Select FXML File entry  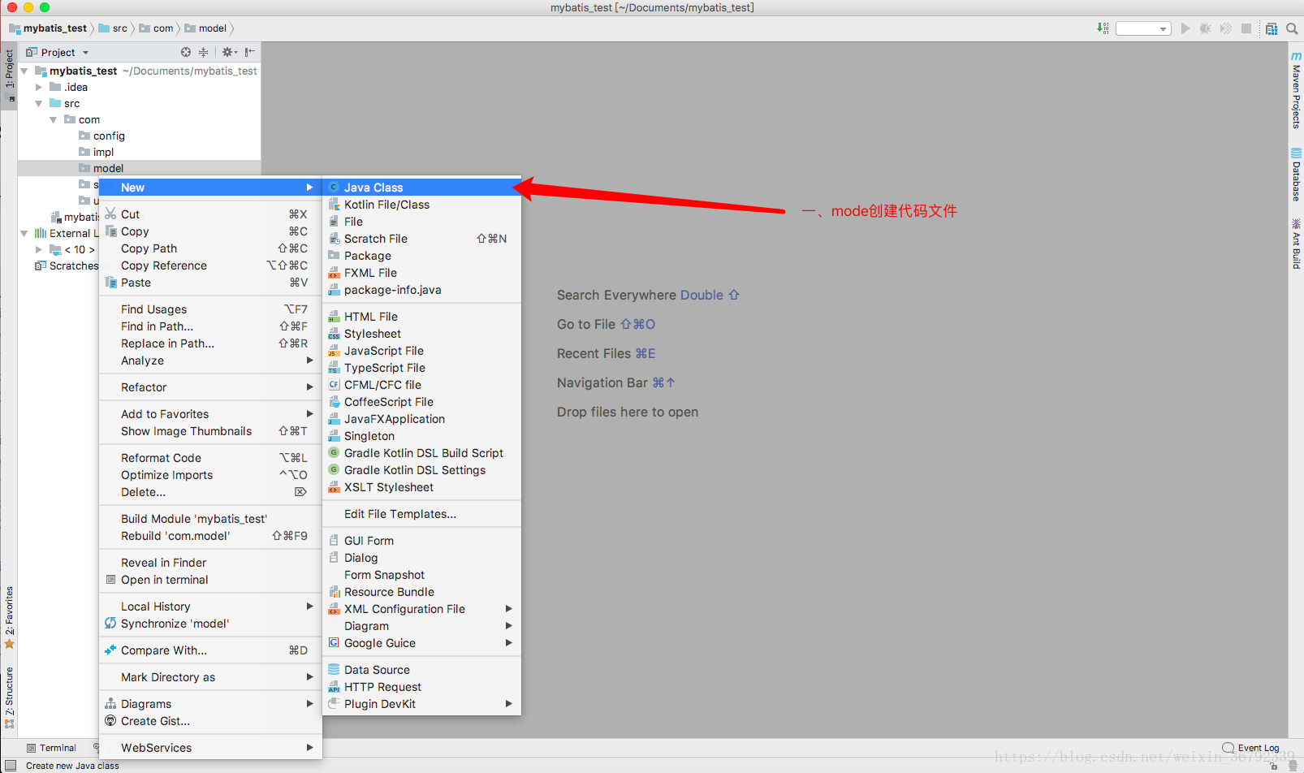[421, 273]
